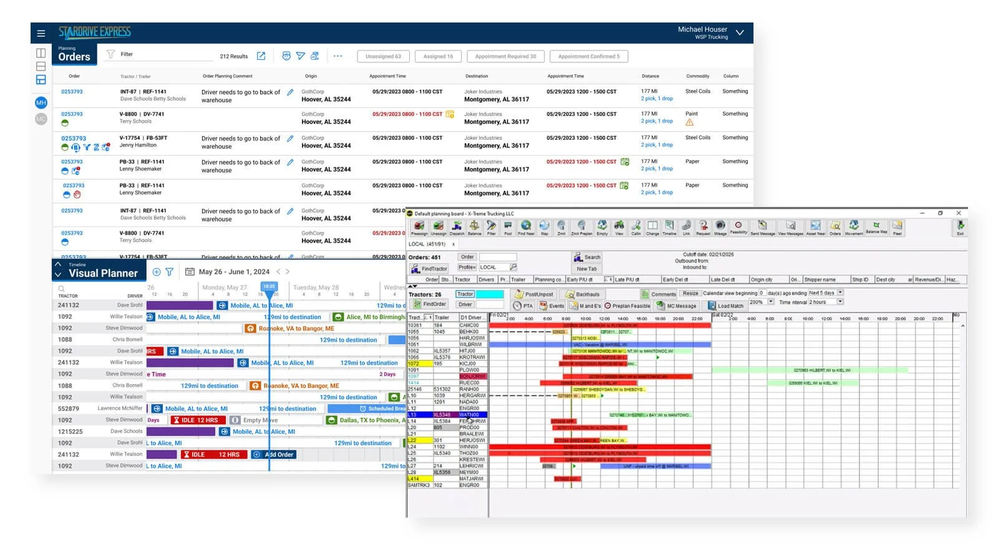The image size is (998, 557).
Task: Select the Planning Orders tab
Action: point(74,54)
